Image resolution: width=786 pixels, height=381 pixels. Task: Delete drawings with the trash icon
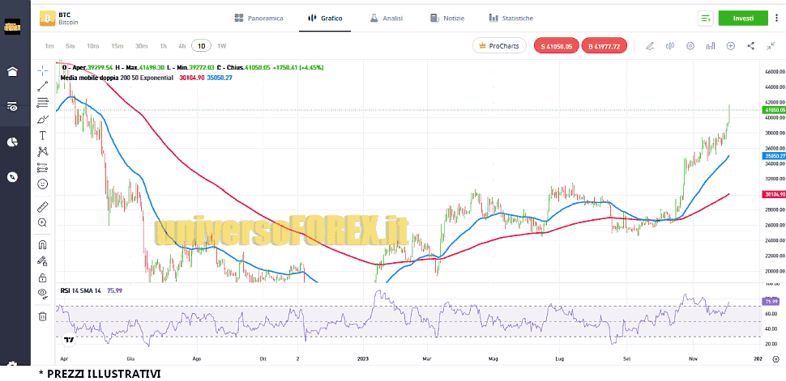[x=43, y=316]
